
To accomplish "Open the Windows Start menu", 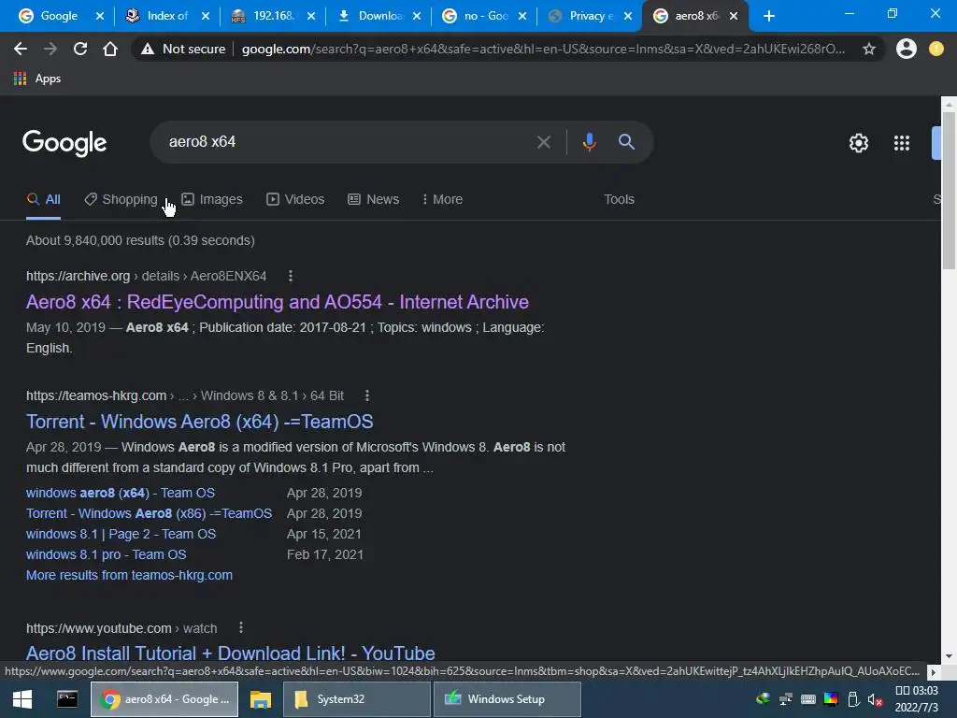I will [x=22, y=699].
